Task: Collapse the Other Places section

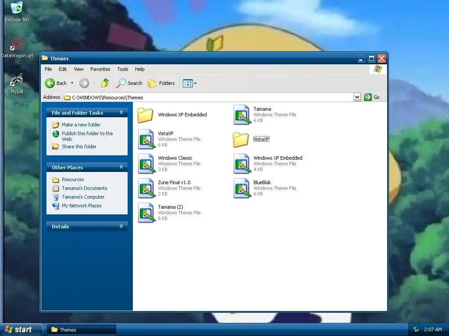Action: click(x=121, y=167)
